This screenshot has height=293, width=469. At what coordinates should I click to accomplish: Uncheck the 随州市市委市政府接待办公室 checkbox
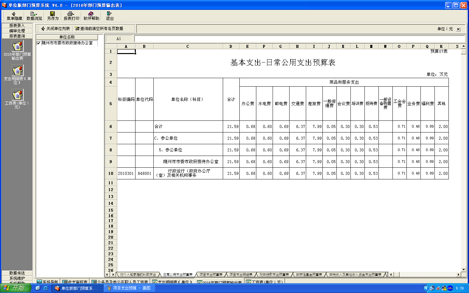(39, 43)
